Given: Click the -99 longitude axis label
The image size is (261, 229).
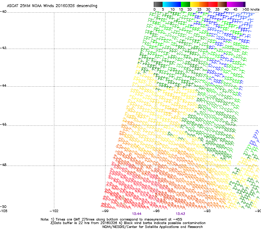Looking at the screenshot, I should pos(105,211).
